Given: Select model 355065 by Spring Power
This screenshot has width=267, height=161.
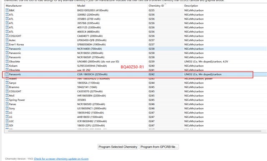Looking at the screenshot, I should click(82, 100).
